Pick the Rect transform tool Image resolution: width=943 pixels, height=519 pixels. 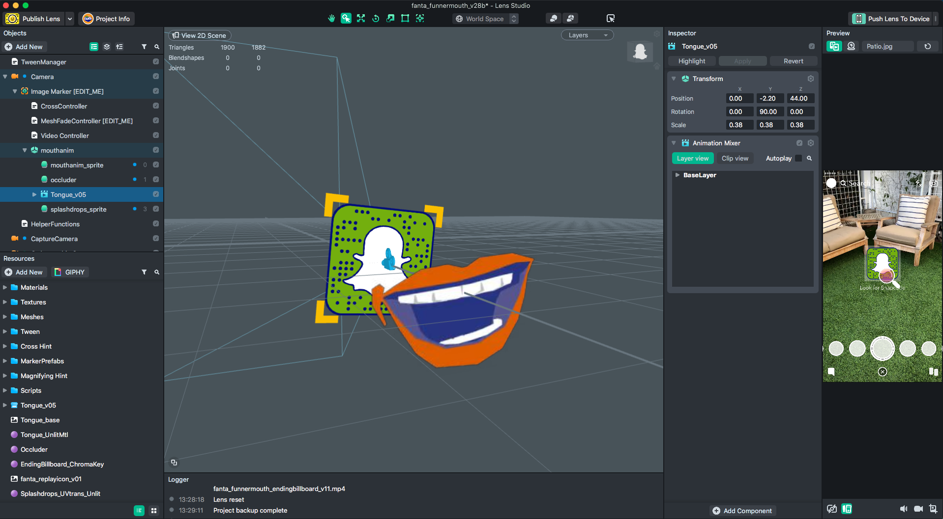[x=405, y=19]
